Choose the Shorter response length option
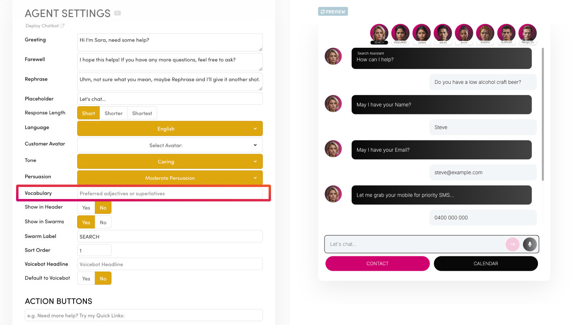This screenshot has width=579, height=325. tap(113, 113)
